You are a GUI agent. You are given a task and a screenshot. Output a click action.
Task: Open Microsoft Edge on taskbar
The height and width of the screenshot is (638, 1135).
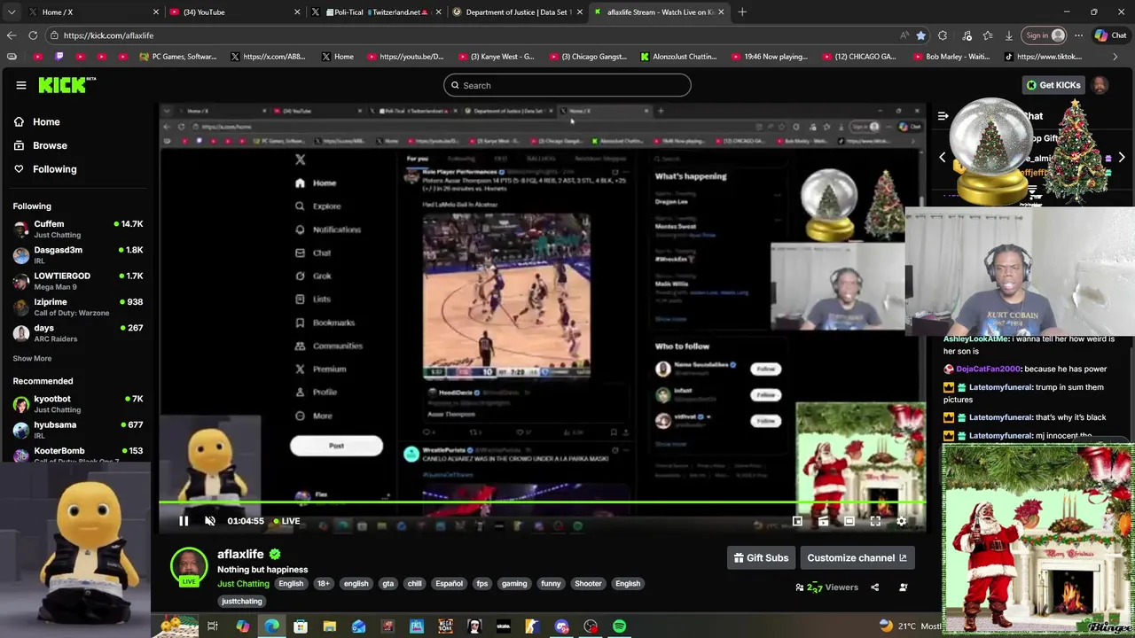pyautogui.click(x=271, y=626)
